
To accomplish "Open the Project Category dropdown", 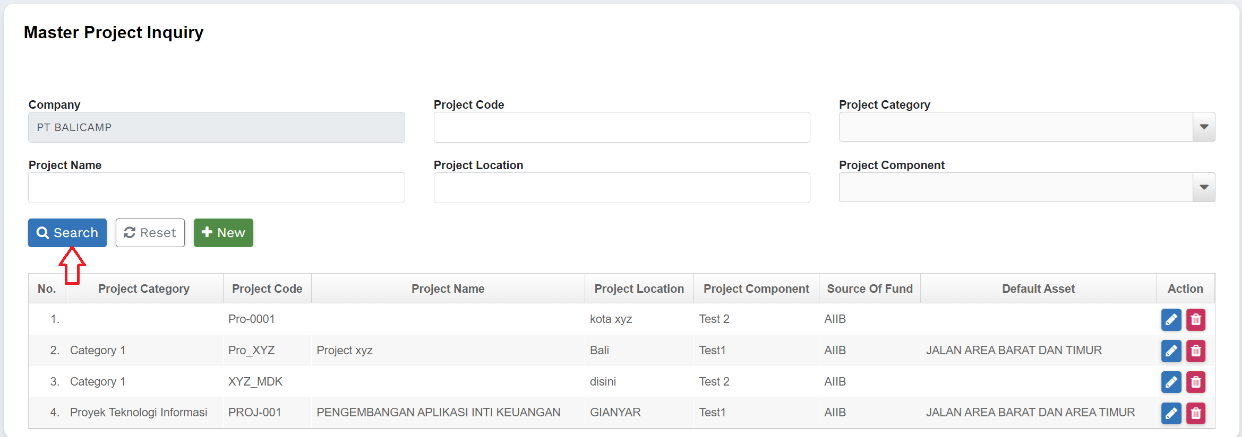I will 1203,127.
